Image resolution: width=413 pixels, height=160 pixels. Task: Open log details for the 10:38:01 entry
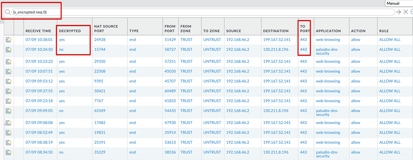tap(8, 40)
